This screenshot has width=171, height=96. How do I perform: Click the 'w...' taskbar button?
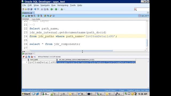coord(100,94)
